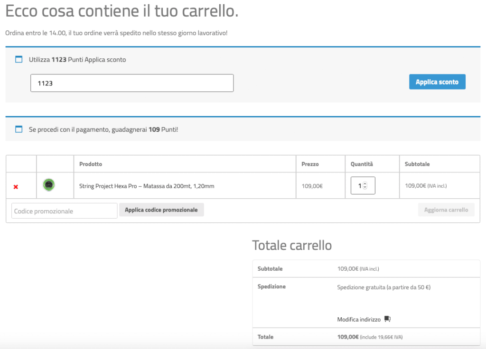The image size is (486, 349).
Task: Open the green string reel product thumbnail
Action: (x=49, y=185)
